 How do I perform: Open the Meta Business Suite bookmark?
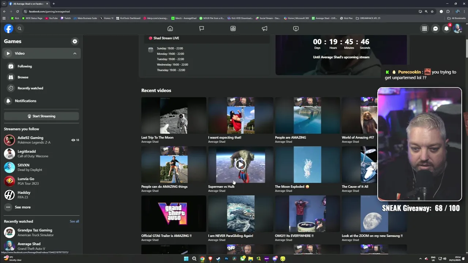pyautogui.click(x=85, y=18)
